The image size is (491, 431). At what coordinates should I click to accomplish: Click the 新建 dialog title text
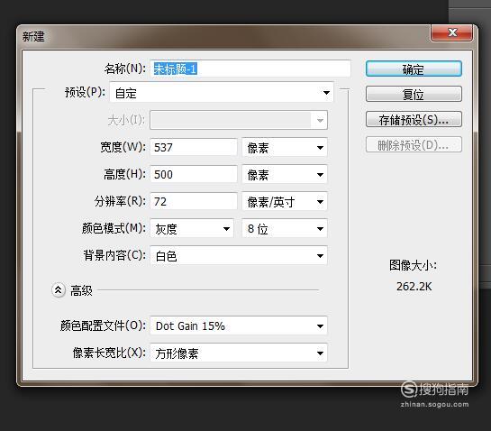click(33, 36)
